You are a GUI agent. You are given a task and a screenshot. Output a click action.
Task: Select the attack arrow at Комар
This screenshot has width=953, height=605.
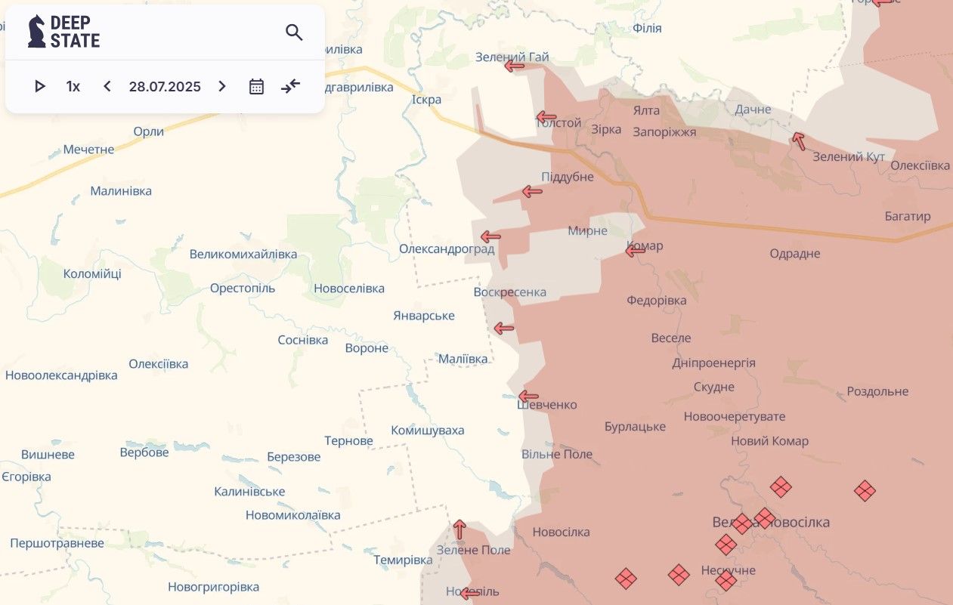636,251
